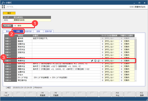Screen dimensions: 148x101
Task: Select the 住宅手当 item name cell
Action: (x=24, y=49)
